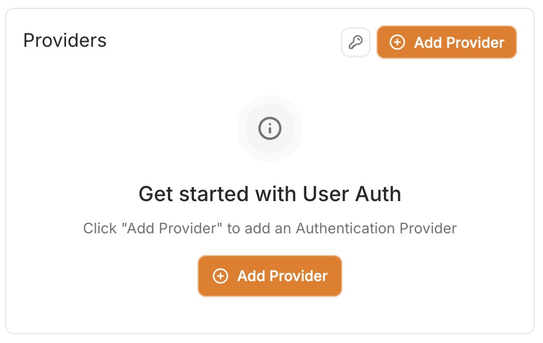The width and height of the screenshot is (543, 343).
Task: Click the Add Provider button in the empty state
Action: [270, 276]
